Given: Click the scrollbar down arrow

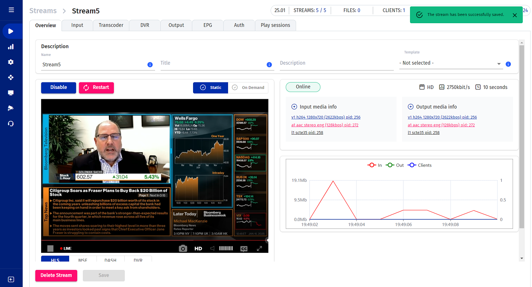Looking at the screenshot, I should coord(521,258).
